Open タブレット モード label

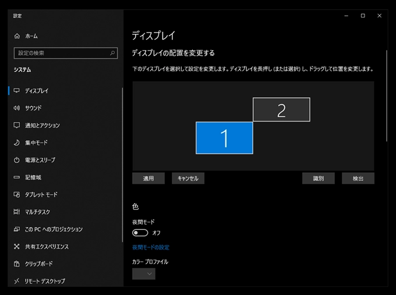coord(41,194)
